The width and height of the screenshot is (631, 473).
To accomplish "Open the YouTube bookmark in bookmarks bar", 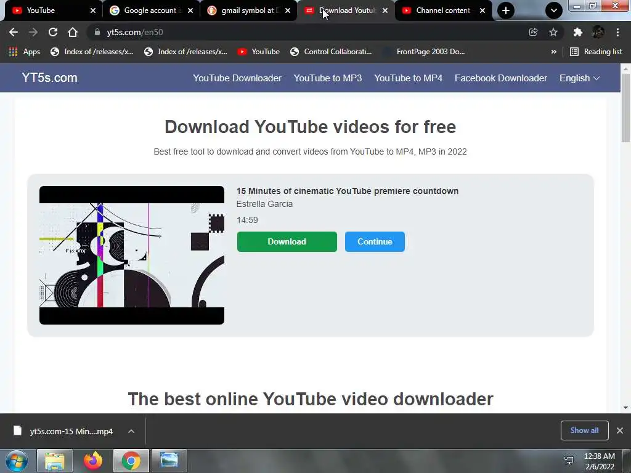I will [x=258, y=52].
